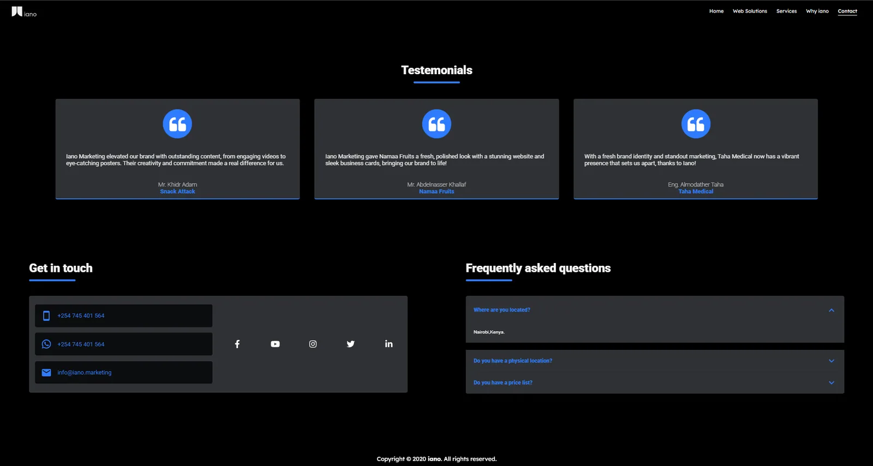Click the 'Eng. Almodather Taha' name
Viewport: 873px width, 466px height.
coord(696,184)
